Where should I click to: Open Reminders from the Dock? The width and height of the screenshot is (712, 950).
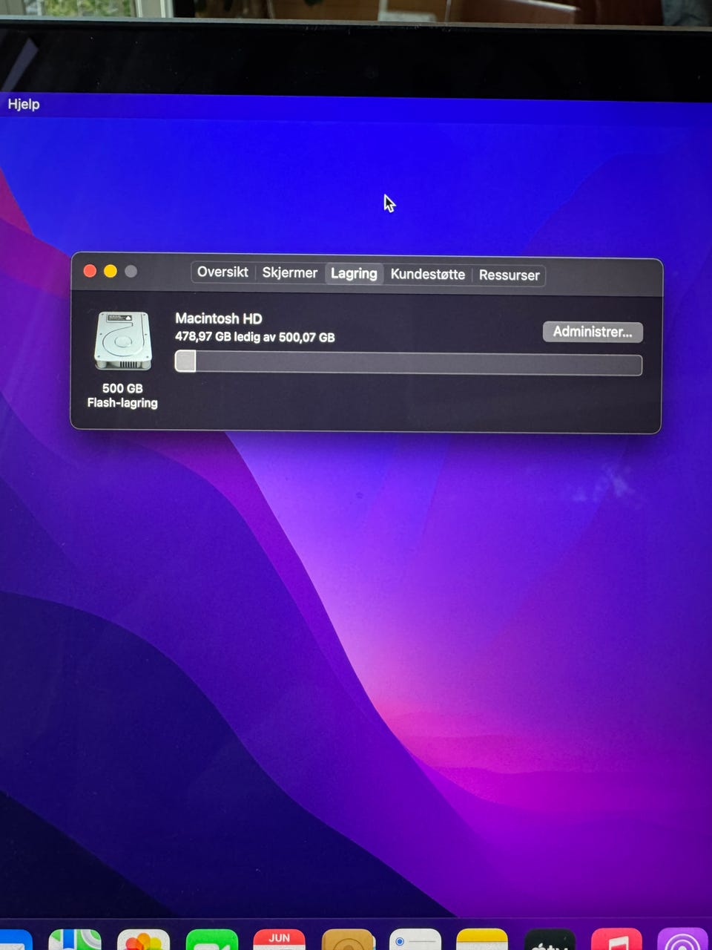415,940
